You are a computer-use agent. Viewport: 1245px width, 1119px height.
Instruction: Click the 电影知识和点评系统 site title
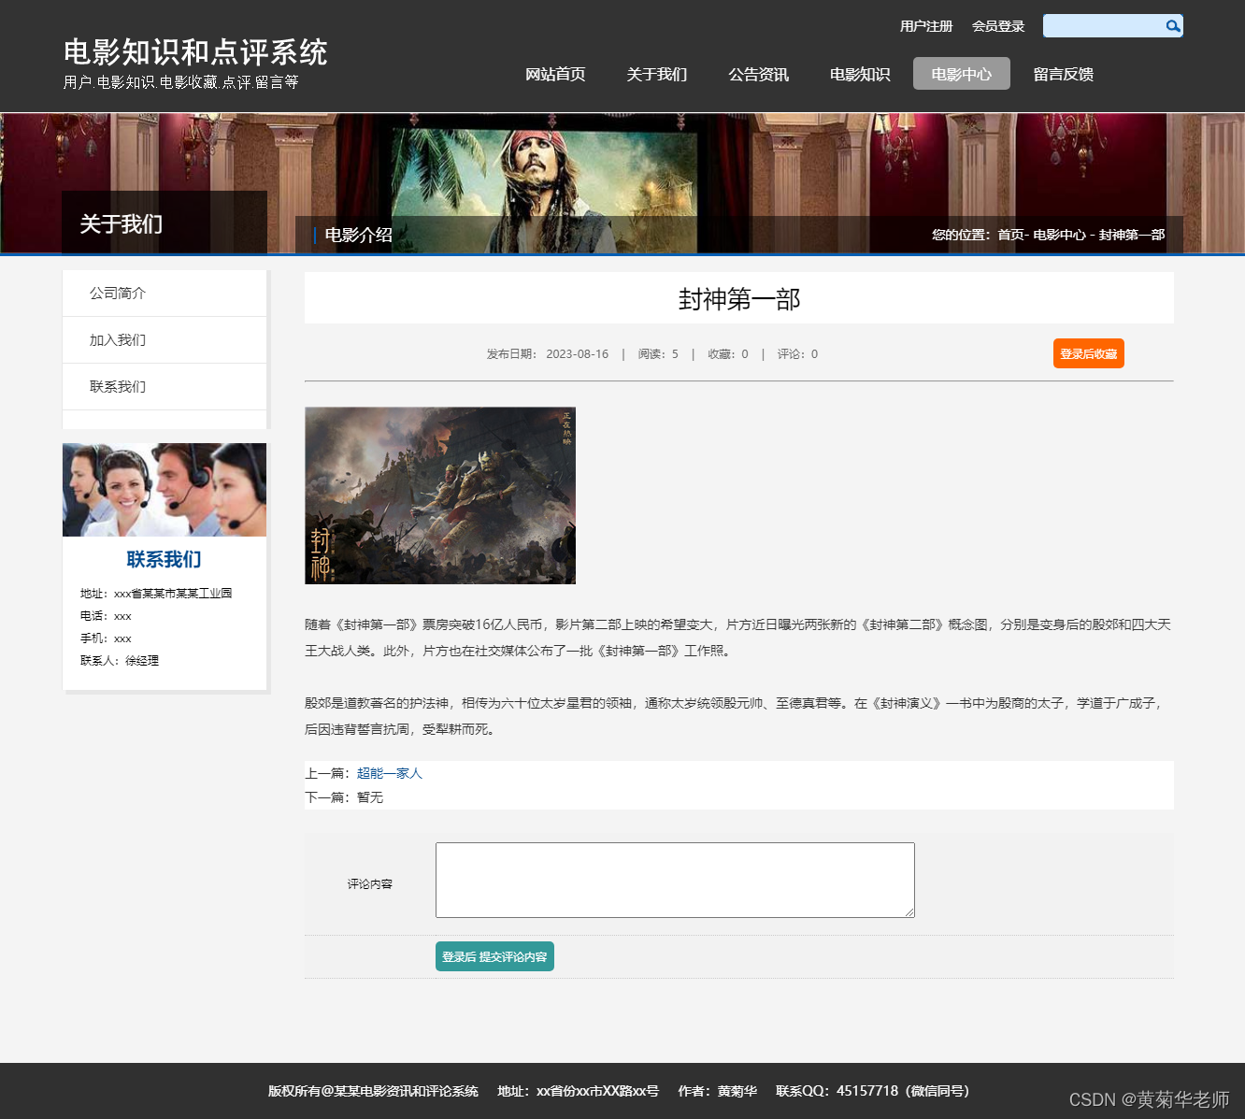(x=195, y=52)
